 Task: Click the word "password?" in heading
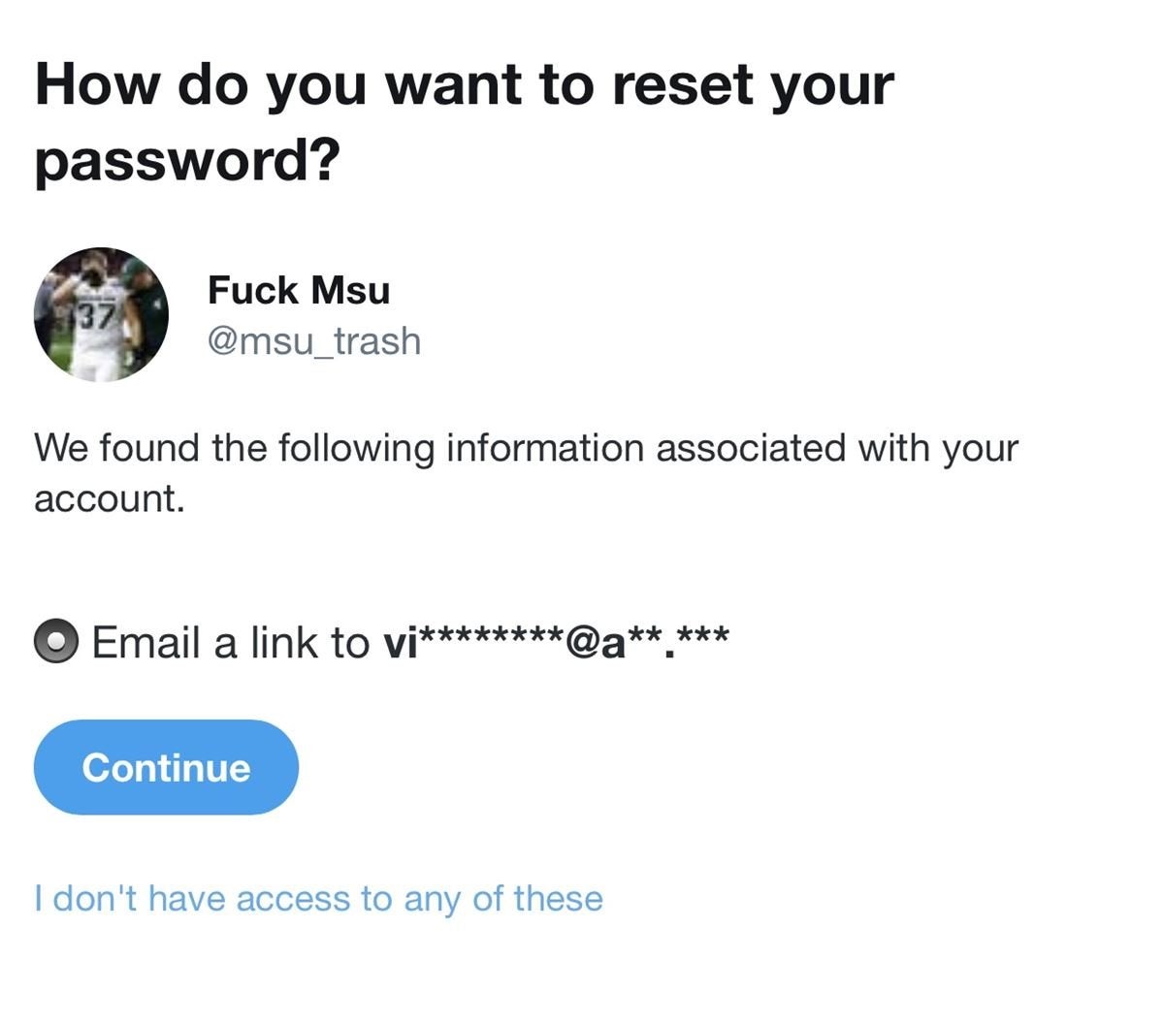click(188, 160)
